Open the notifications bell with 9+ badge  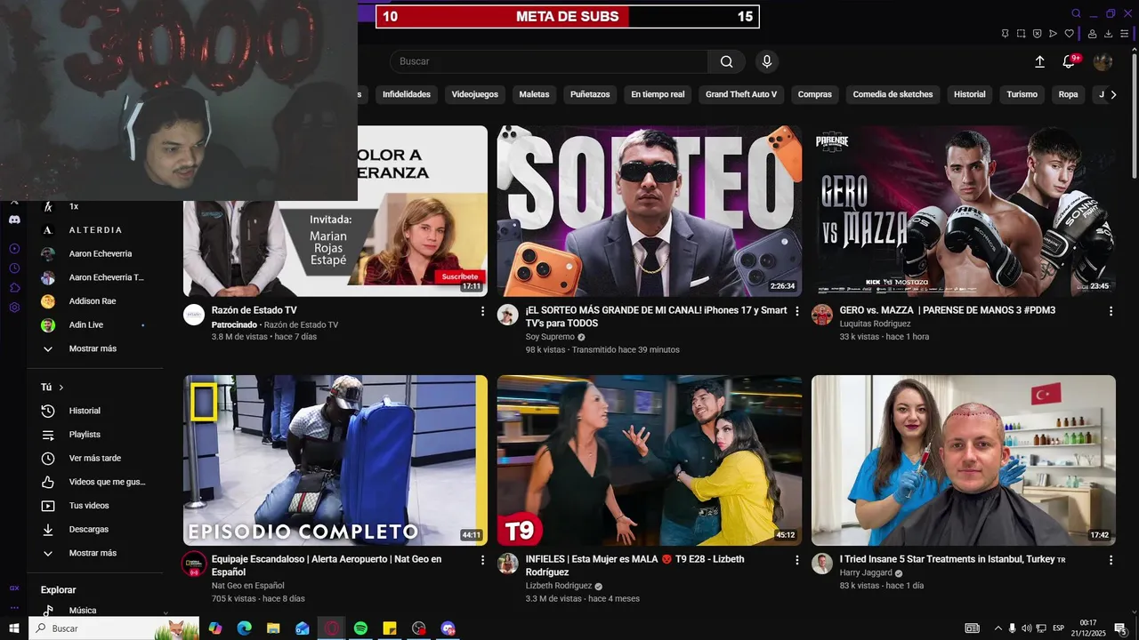tap(1069, 61)
